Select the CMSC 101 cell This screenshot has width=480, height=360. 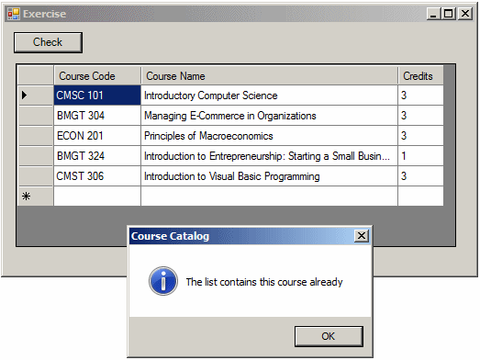pyautogui.click(x=97, y=96)
